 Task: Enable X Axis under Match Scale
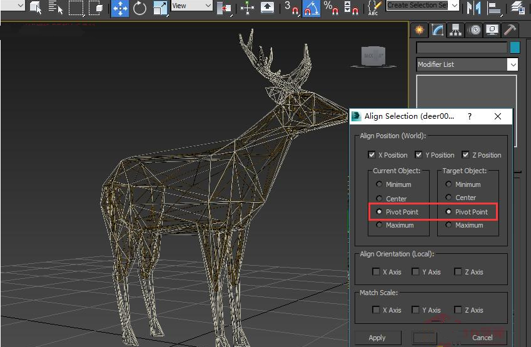point(376,309)
